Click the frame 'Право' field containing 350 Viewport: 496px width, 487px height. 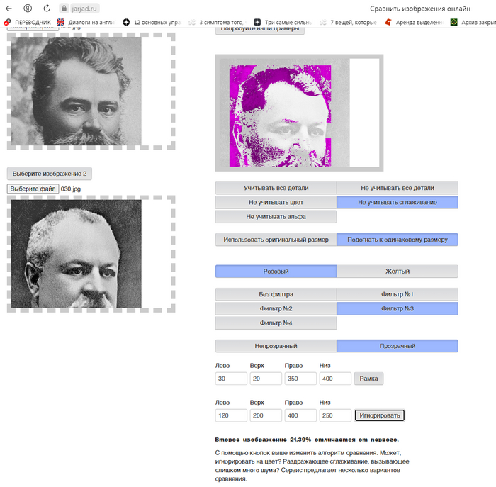(300, 379)
